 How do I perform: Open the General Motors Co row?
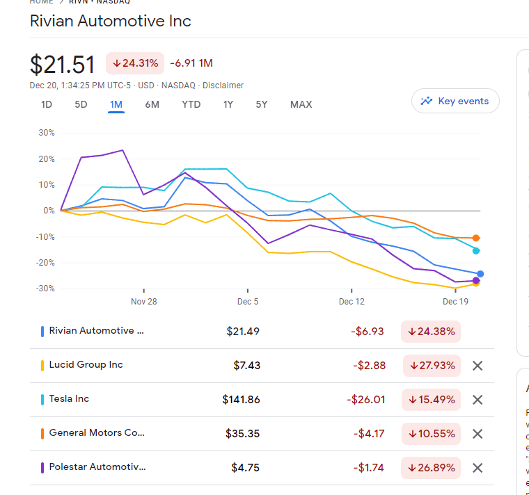262,434
